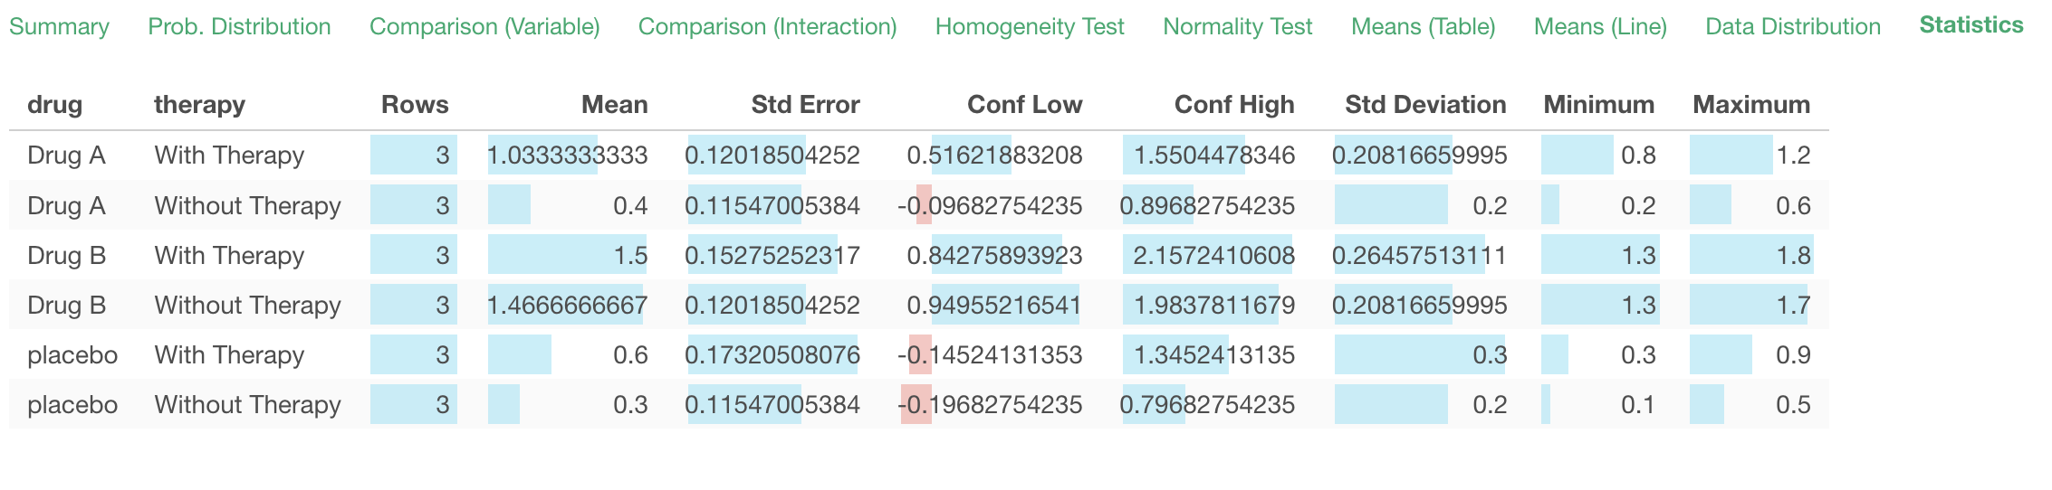This screenshot has width=2052, height=490.
Task: Open the Comparison (Variable) tab
Action: (484, 26)
